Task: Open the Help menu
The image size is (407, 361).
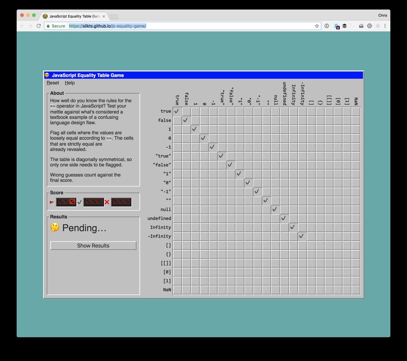Action: click(x=70, y=83)
